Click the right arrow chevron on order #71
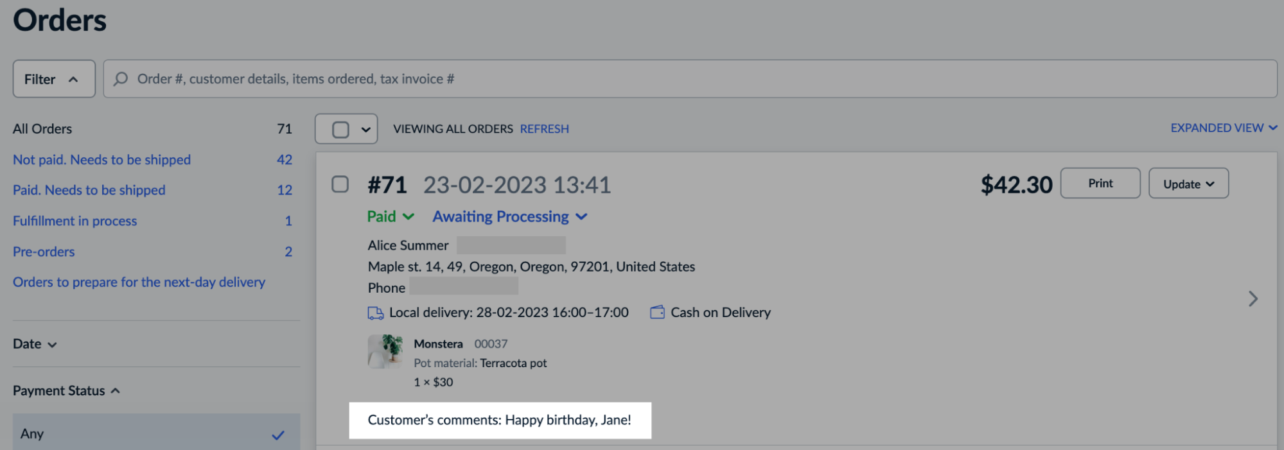1284x450 pixels. (1253, 299)
